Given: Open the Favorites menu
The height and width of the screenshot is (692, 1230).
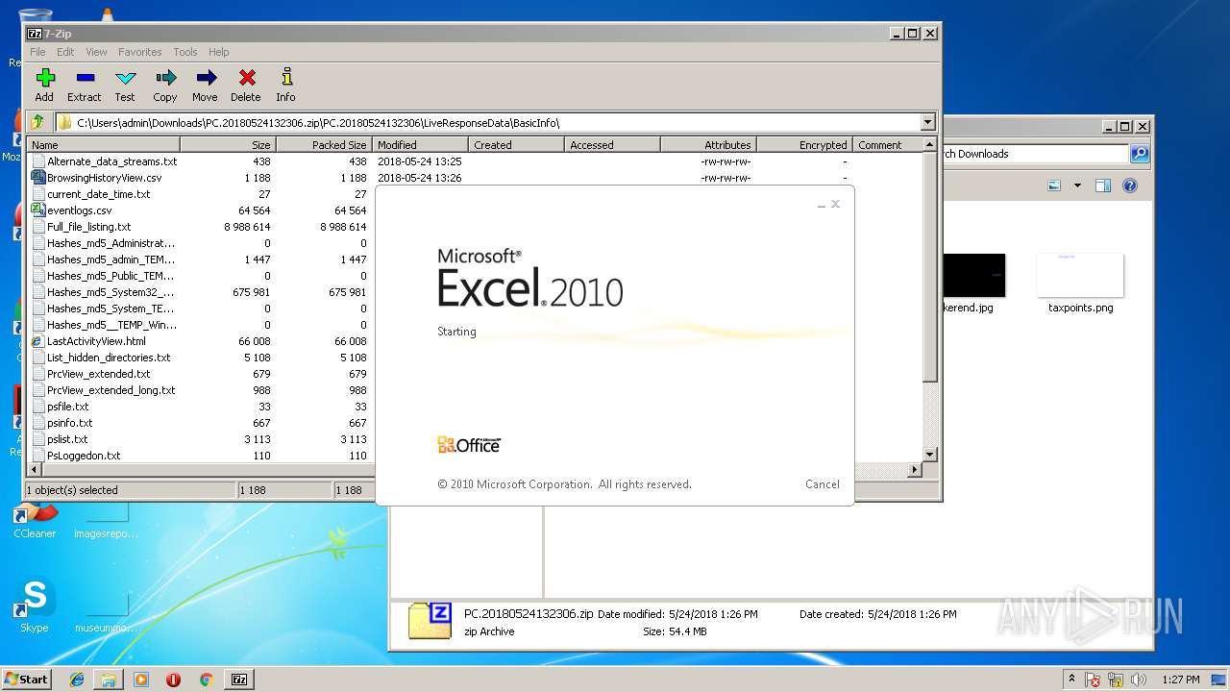Looking at the screenshot, I should pyautogui.click(x=140, y=52).
